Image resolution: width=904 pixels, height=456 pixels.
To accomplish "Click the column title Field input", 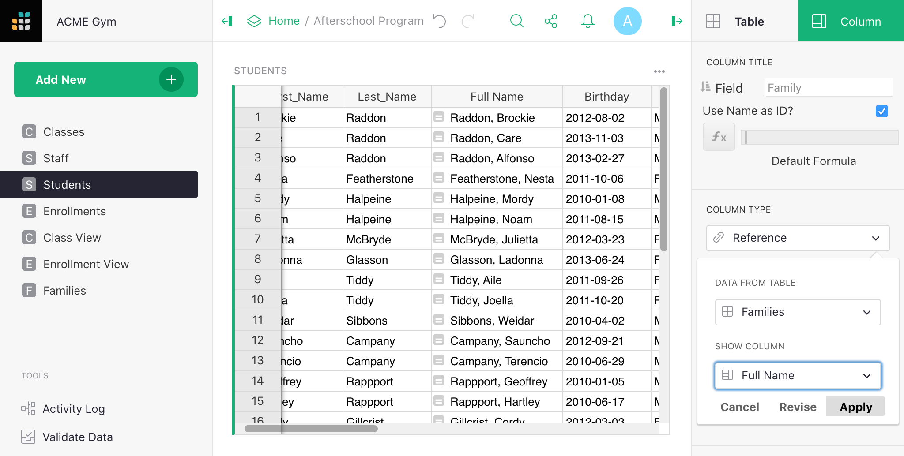I will pyautogui.click(x=829, y=88).
